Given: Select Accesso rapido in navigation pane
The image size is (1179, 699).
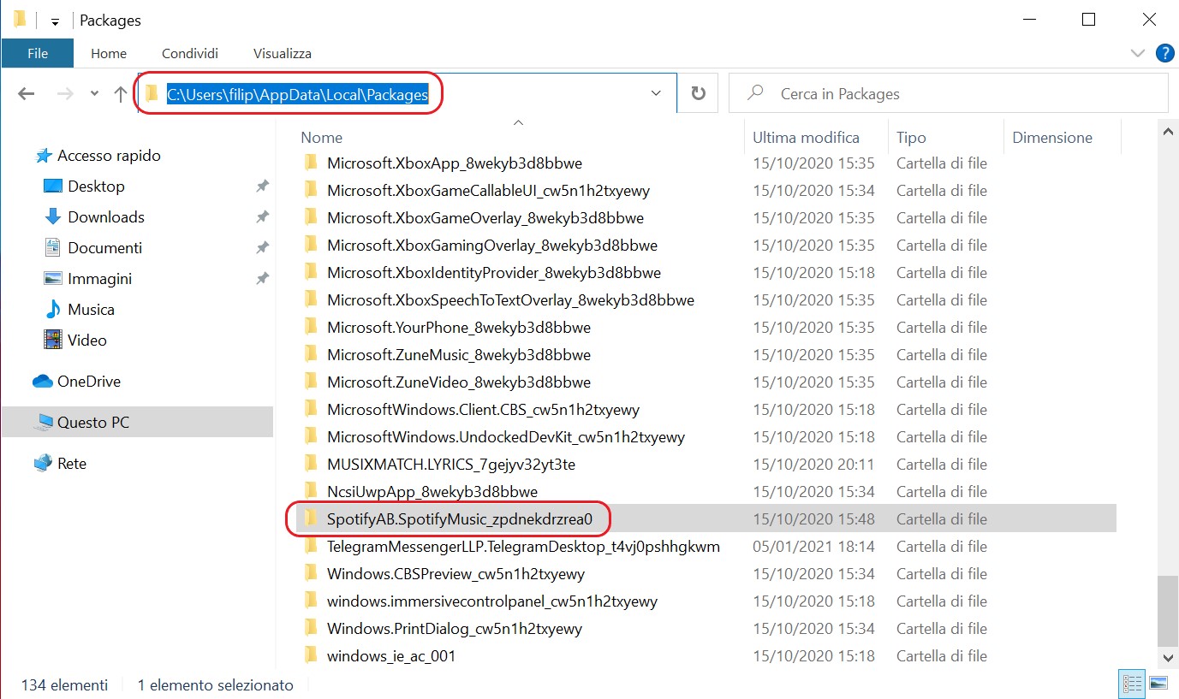Looking at the screenshot, I should coord(109,156).
